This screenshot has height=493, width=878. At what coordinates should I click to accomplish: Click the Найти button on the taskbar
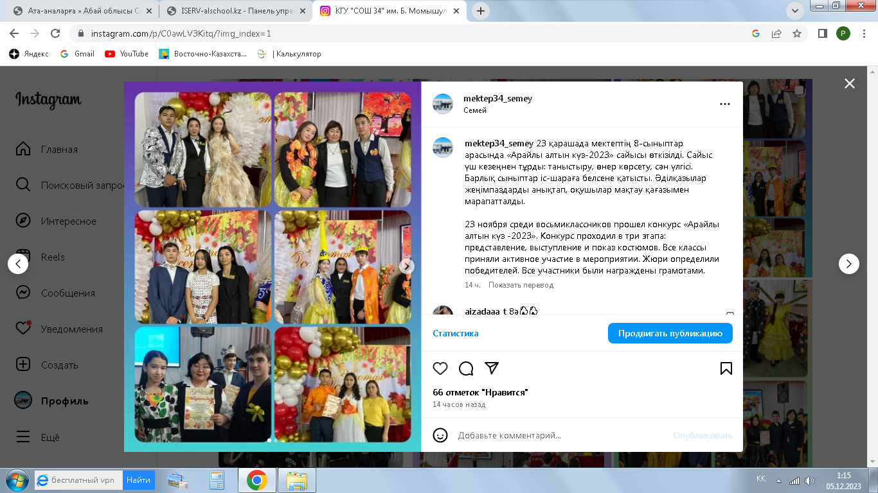click(138, 480)
